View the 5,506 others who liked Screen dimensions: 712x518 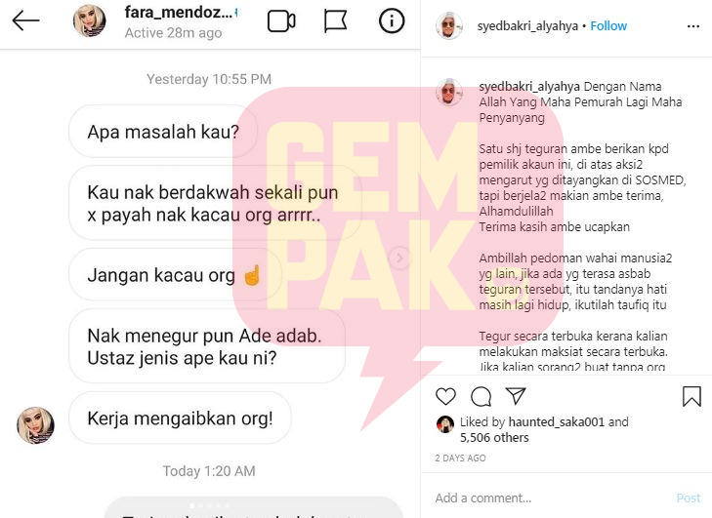click(494, 438)
